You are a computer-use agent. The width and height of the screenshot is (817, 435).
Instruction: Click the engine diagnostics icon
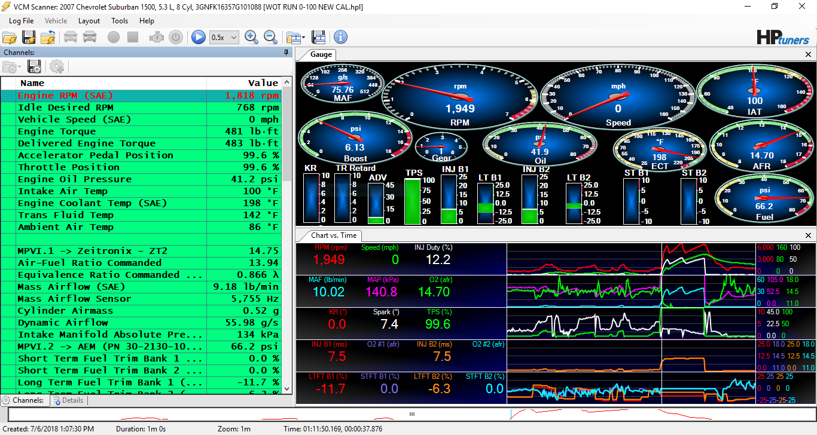157,37
